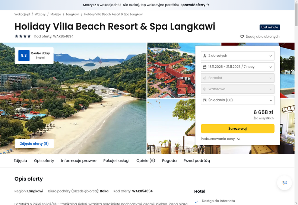Switch to the Pokoje i usługi tab

(116, 161)
